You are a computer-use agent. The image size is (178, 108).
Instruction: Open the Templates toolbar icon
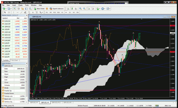[x=108, y=9]
